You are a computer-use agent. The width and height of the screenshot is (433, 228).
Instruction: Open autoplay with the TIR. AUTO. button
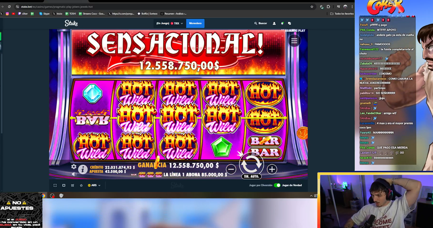[x=252, y=177]
